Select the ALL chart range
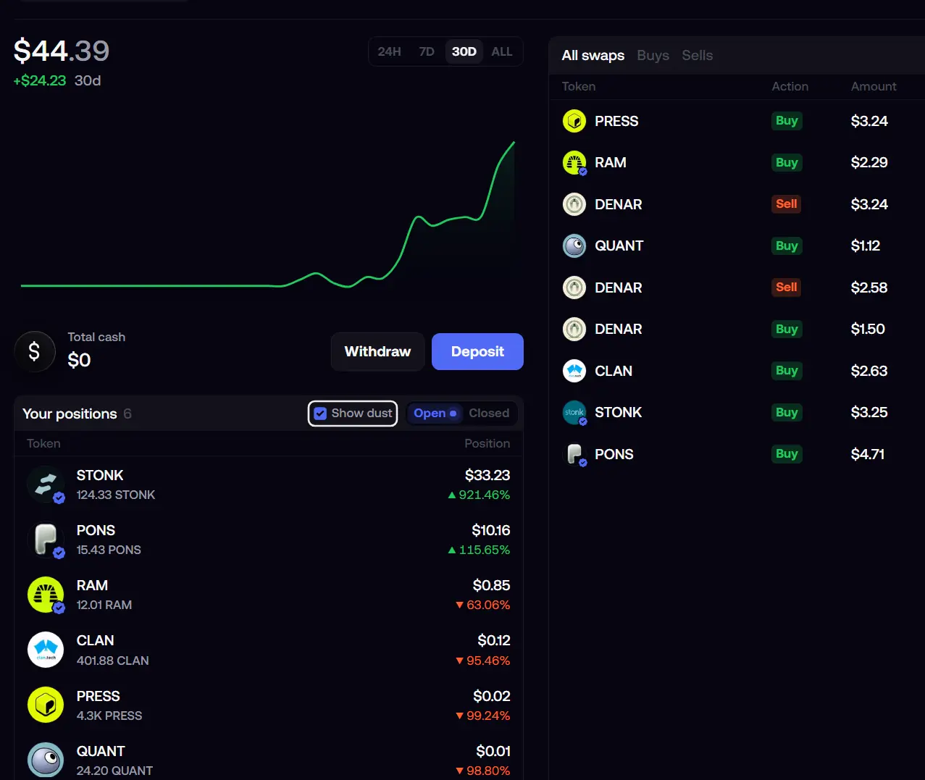Image resolution: width=925 pixels, height=780 pixels. tap(502, 51)
